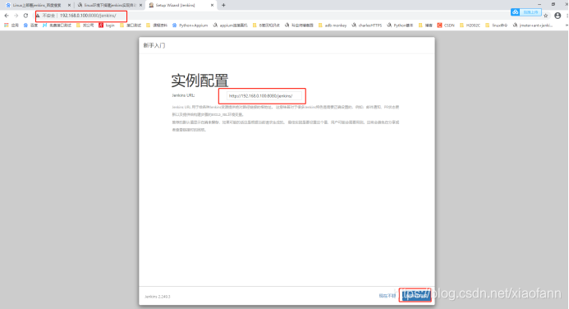Open a new browser tab with plus

tap(223, 5)
